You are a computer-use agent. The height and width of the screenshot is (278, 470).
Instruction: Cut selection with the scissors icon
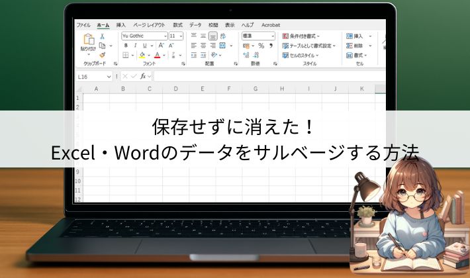click(102, 36)
